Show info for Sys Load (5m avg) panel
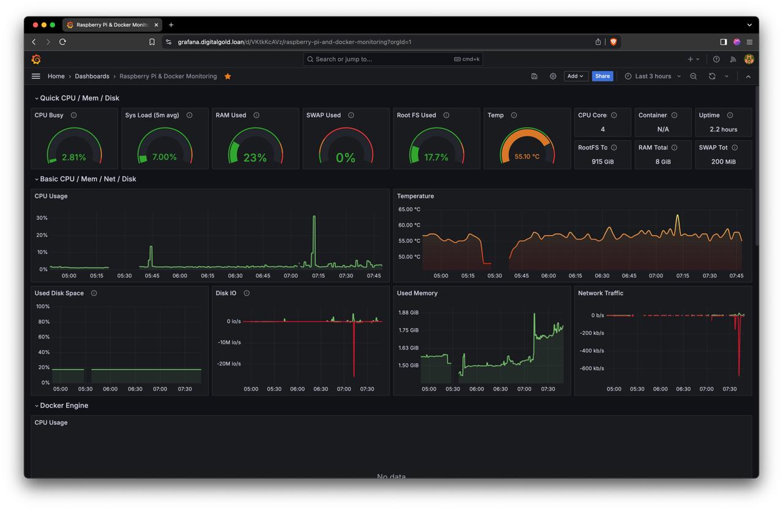Screen dimensions: 783x510 pos(189,115)
